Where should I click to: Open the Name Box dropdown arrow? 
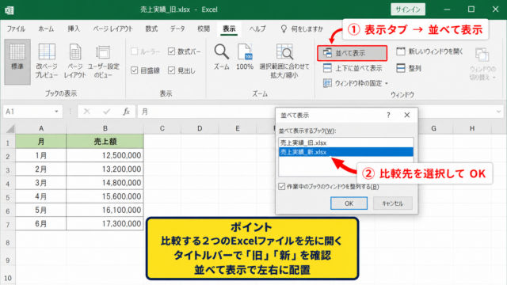(56, 112)
